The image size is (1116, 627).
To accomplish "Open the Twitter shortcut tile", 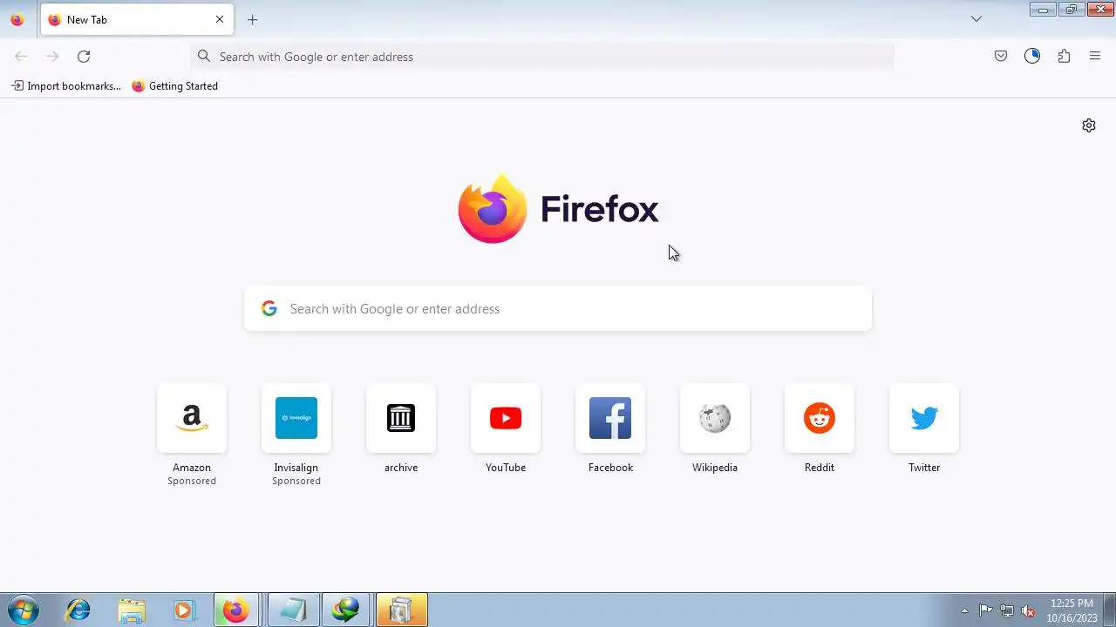I will (924, 418).
